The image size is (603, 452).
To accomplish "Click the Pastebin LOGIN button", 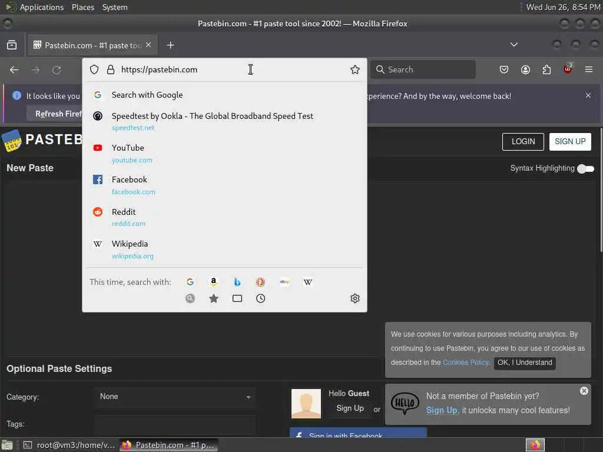I will (523, 141).
